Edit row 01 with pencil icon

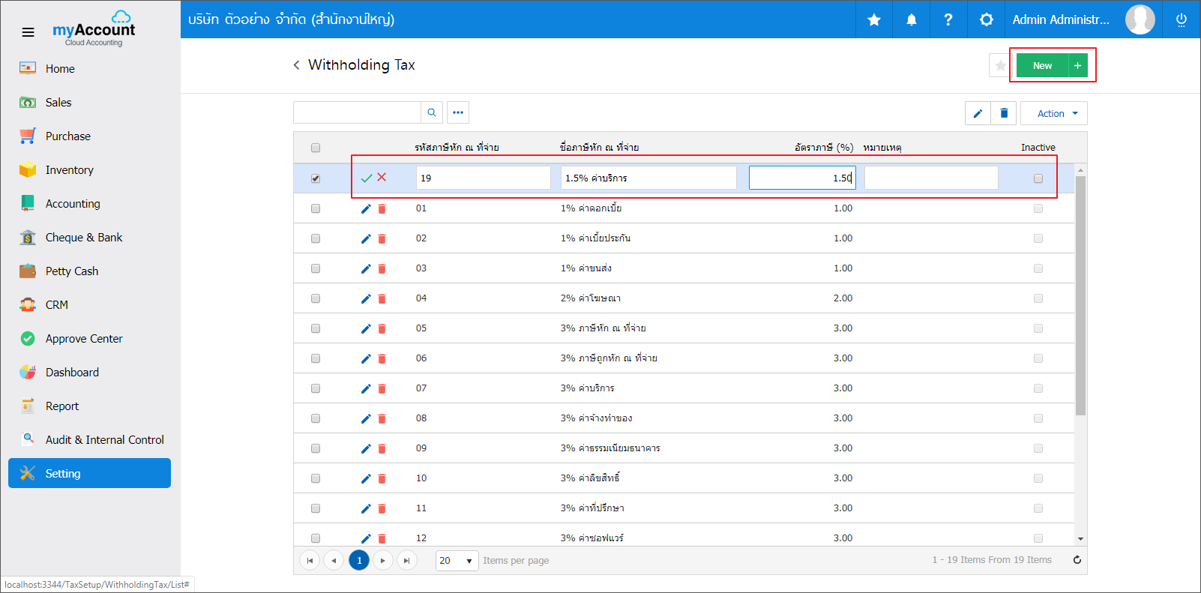[366, 208]
